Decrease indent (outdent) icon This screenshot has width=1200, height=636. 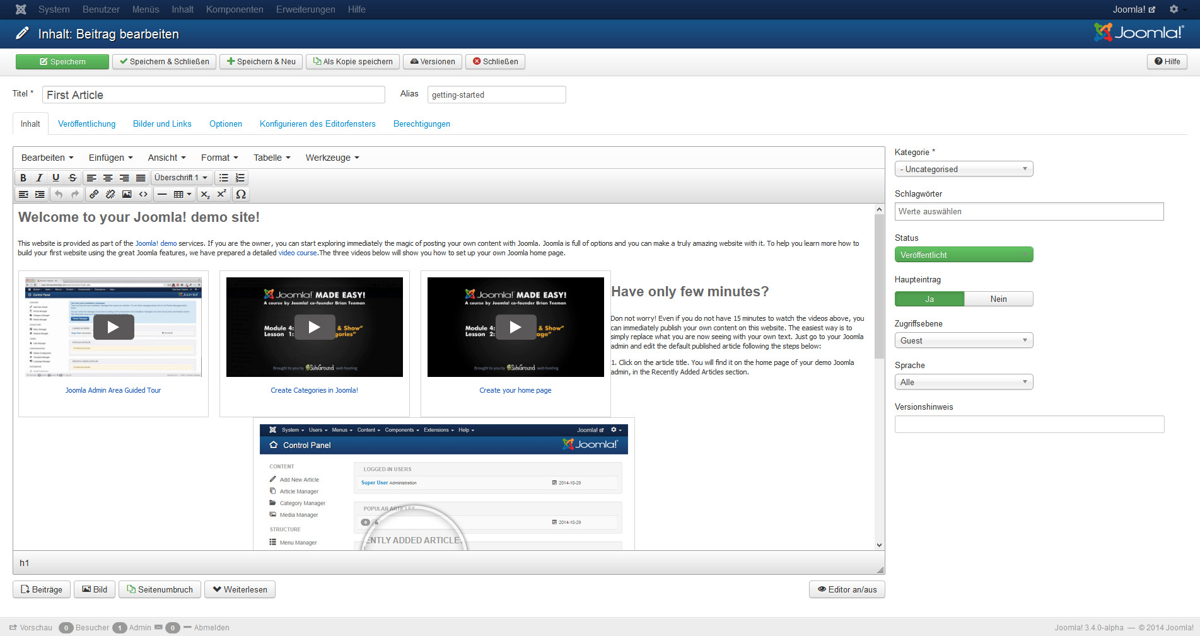point(23,194)
